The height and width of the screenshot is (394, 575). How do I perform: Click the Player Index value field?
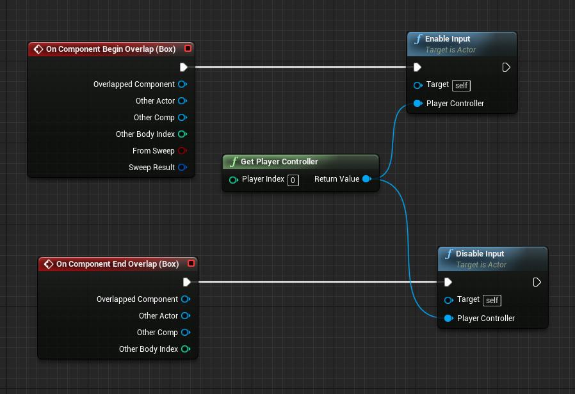pos(293,180)
